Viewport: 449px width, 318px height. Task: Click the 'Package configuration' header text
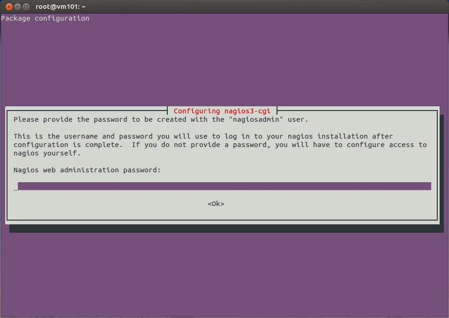coord(45,18)
